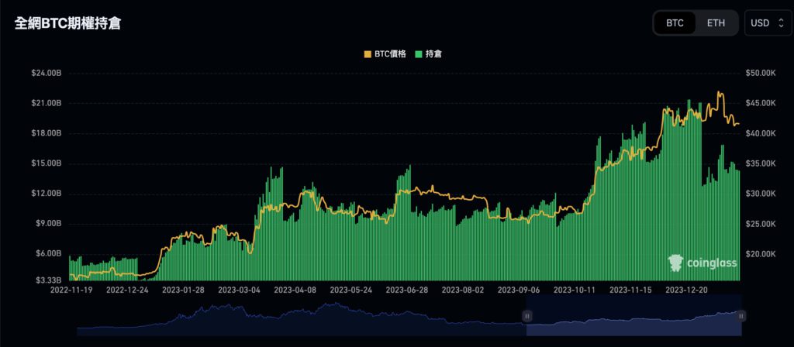This screenshot has width=794, height=347.
Task: Click the $21.00B left axis label
Action: (45, 103)
